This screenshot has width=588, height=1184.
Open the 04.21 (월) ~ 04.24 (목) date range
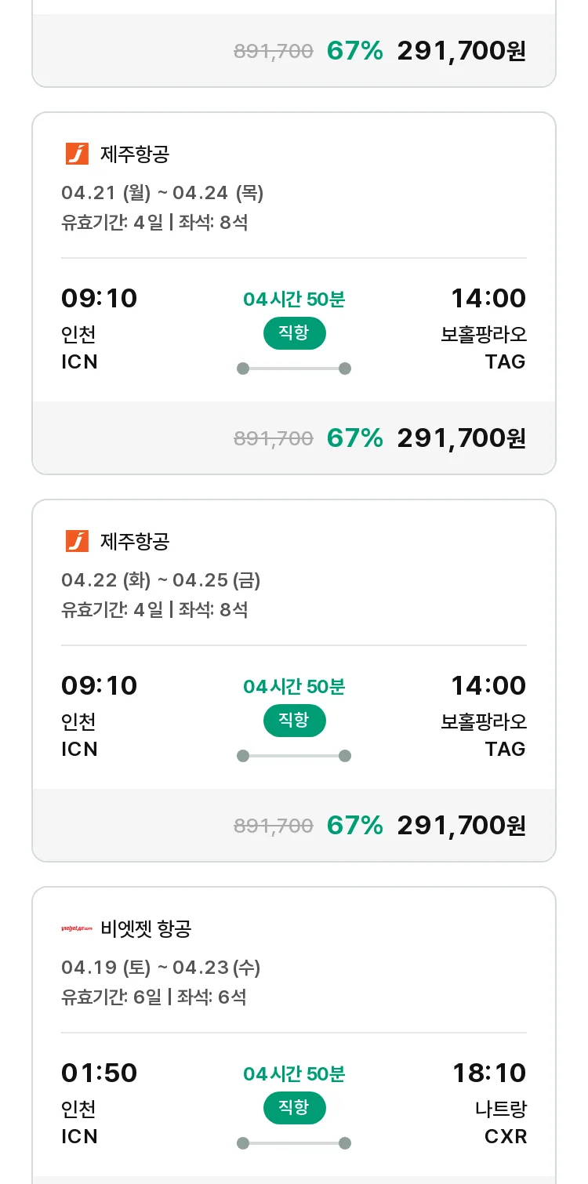point(162,192)
